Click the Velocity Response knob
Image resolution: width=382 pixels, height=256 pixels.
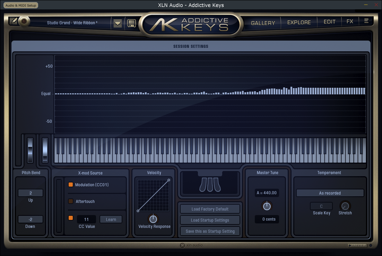[x=153, y=219]
